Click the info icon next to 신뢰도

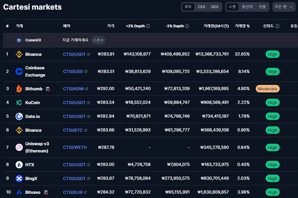tap(277, 26)
